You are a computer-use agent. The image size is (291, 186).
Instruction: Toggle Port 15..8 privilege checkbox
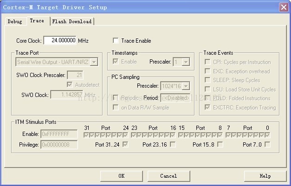[220, 144]
